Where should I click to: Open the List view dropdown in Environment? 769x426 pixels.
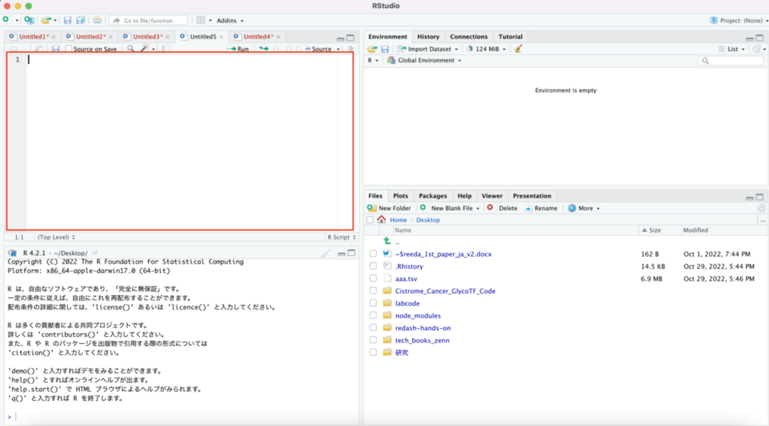tap(732, 49)
